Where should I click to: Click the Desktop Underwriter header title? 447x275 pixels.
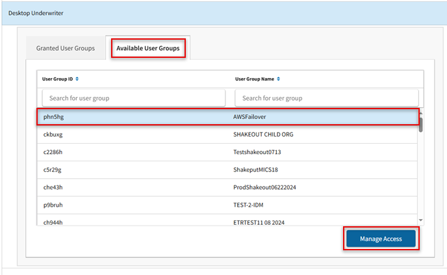click(36, 13)
